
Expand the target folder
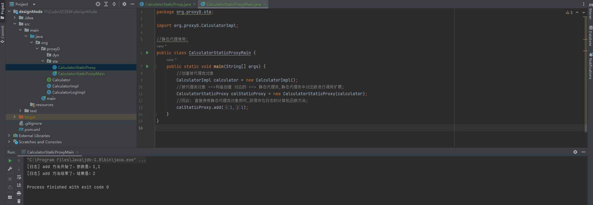point(15,117)
